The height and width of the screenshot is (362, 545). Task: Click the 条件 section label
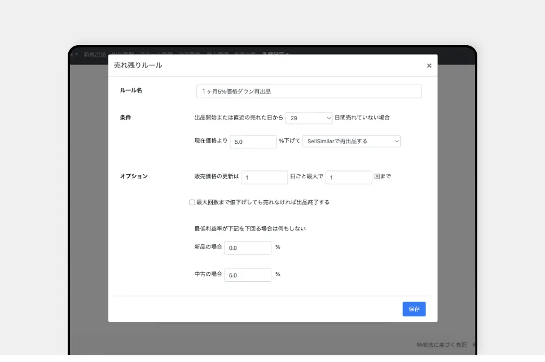(125, 118)
